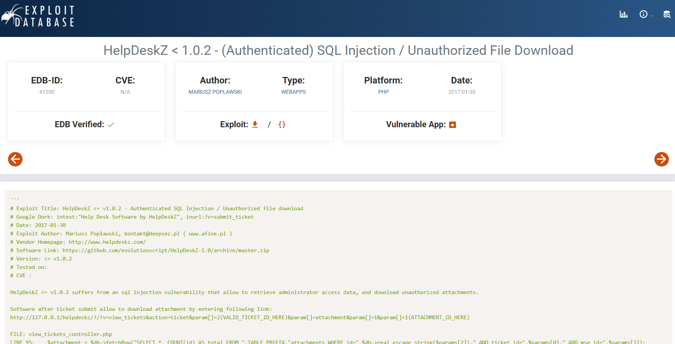Click the 'Software after ticket submit' line
This screenshot has height=344, width=675.
tap(141, 309)
